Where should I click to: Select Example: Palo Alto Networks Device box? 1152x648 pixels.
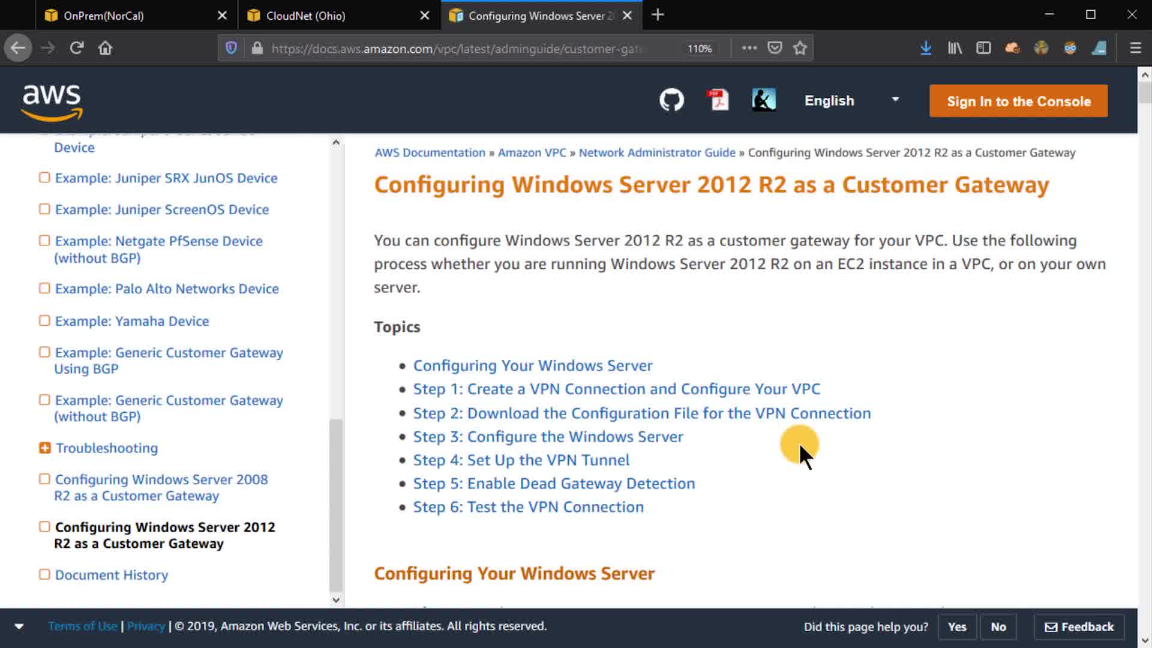click(x=44, y=289)
